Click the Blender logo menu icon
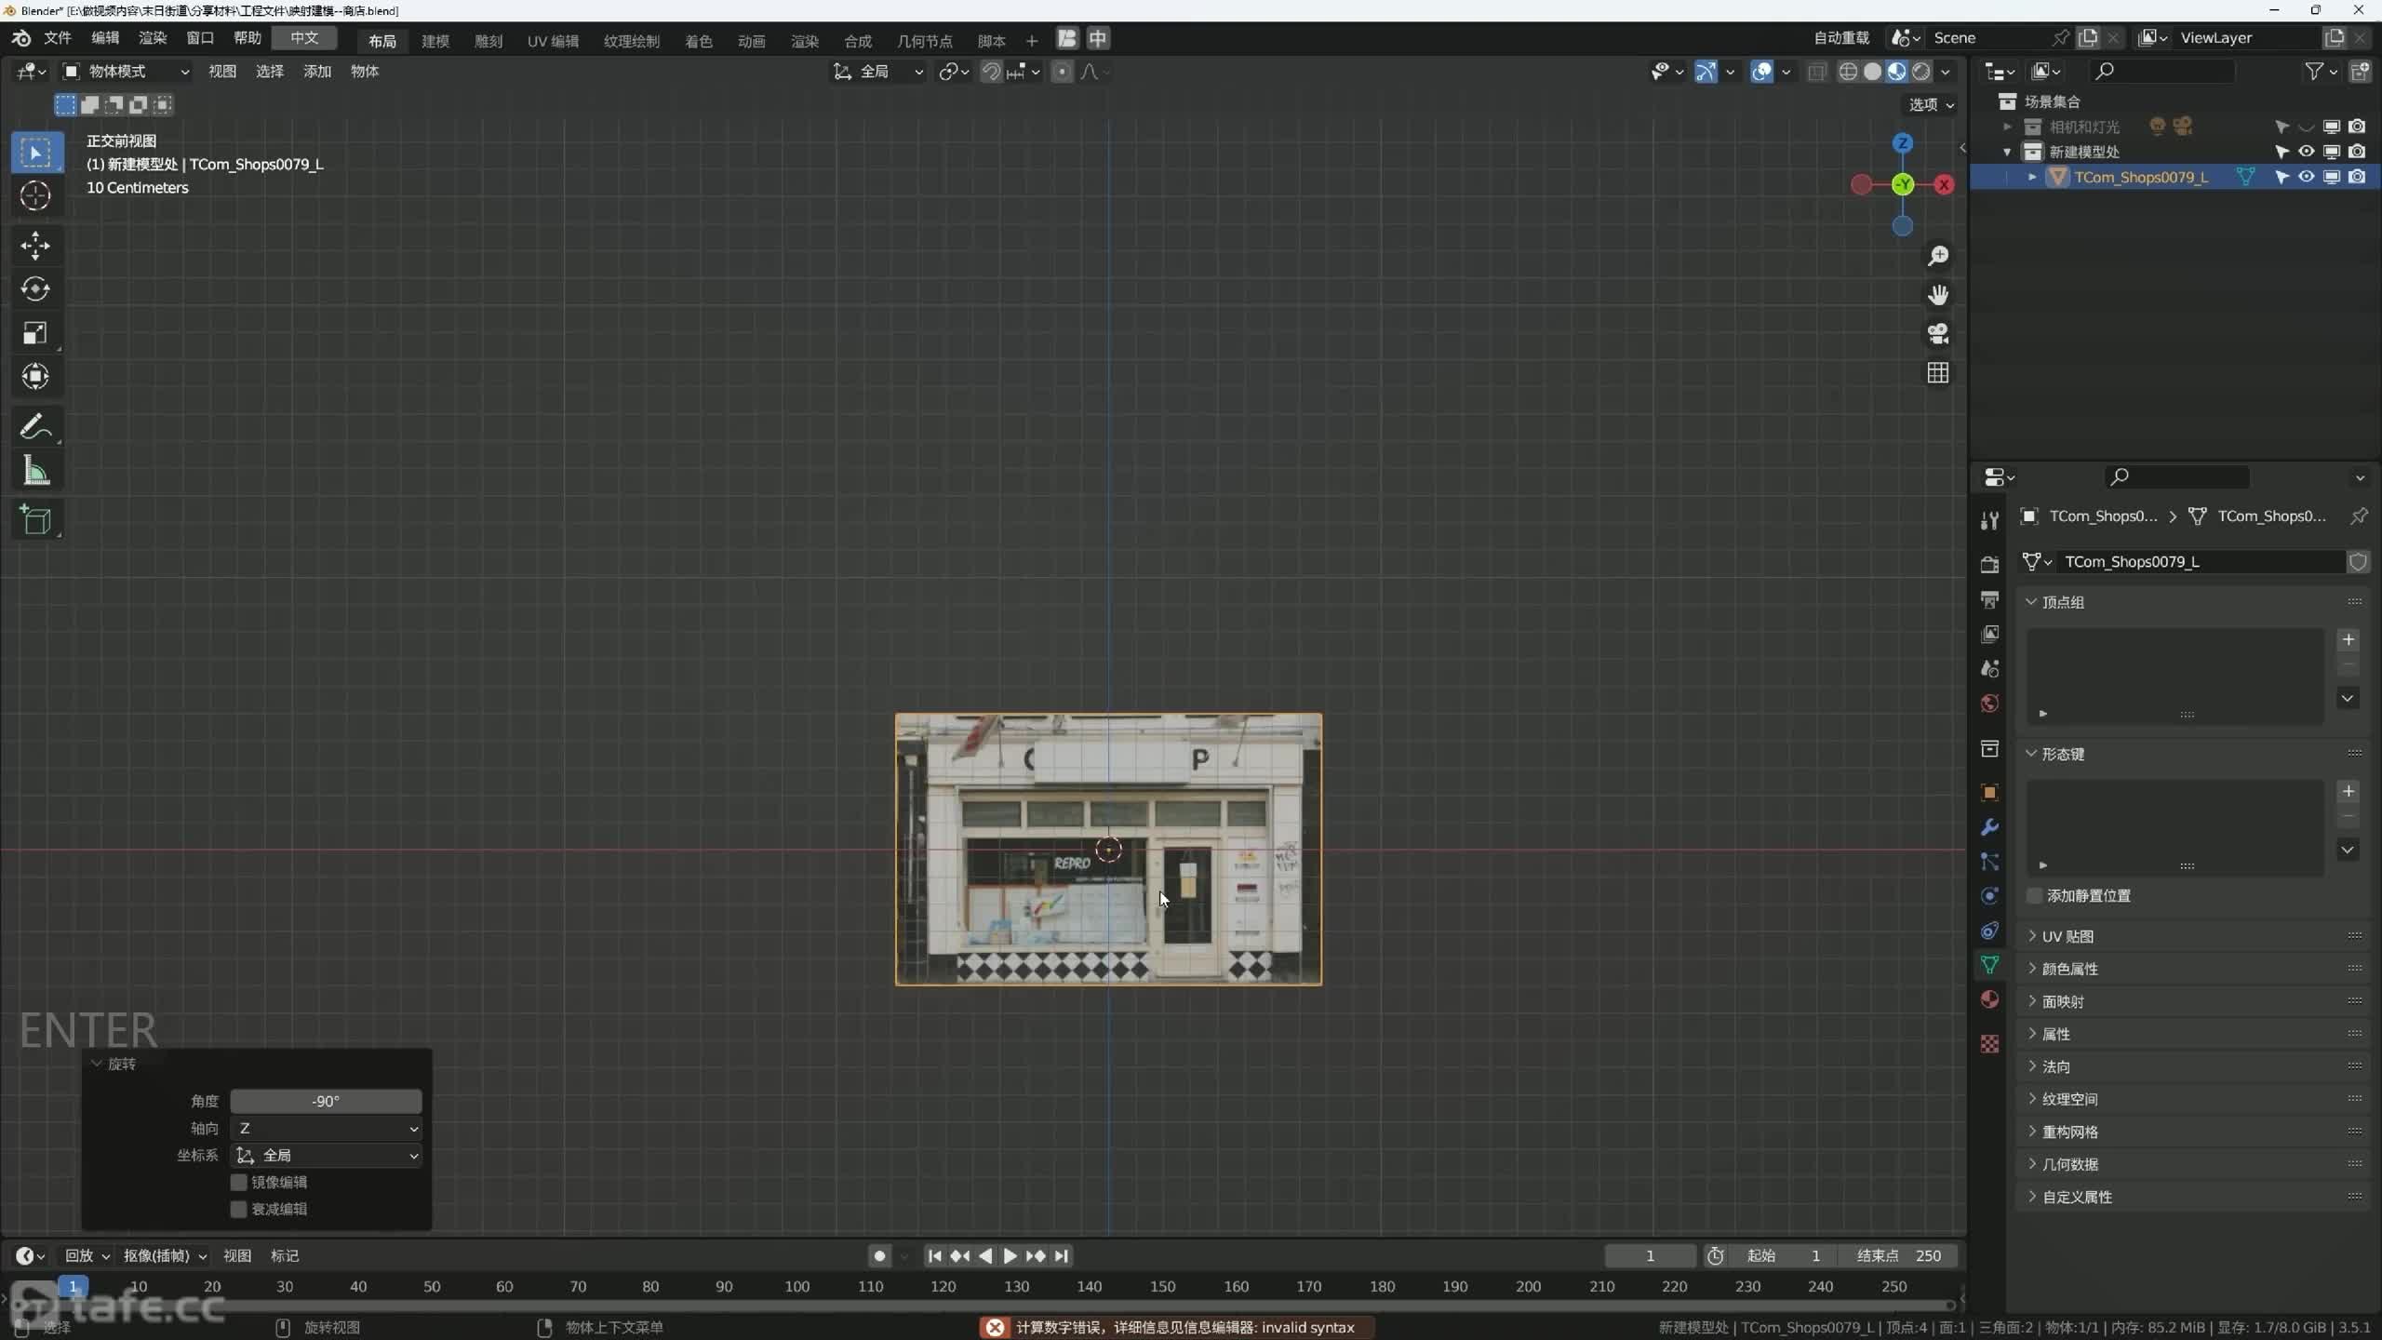The width and height of the screenshot is (2382, 1340). tap(20, 38)
